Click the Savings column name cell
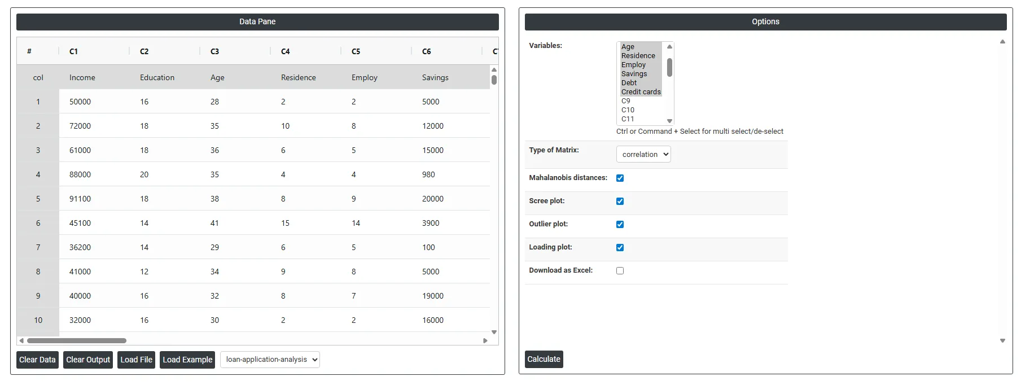This screenshot has width=1021, height=385. [447, 77]
